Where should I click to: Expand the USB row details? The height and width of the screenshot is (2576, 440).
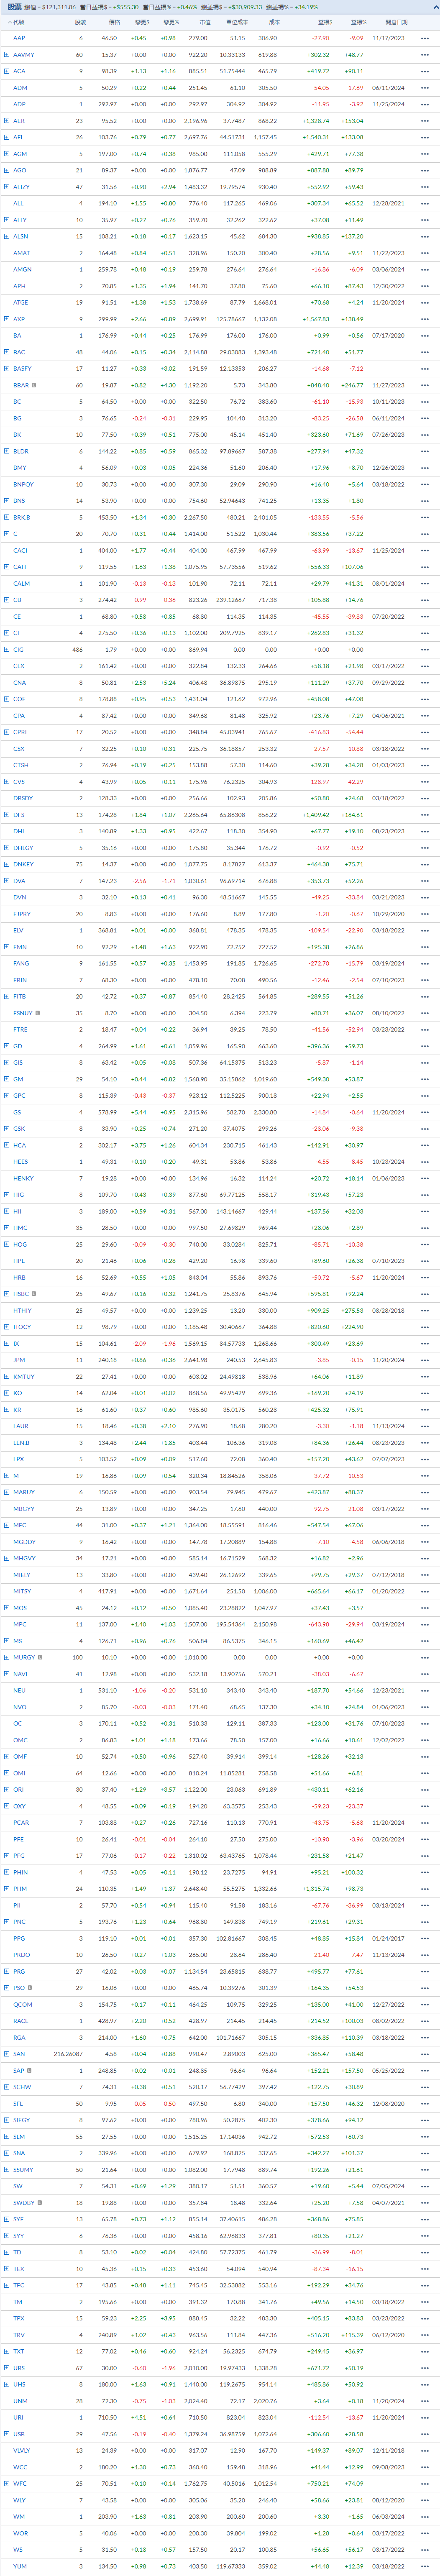(7, 2434)
